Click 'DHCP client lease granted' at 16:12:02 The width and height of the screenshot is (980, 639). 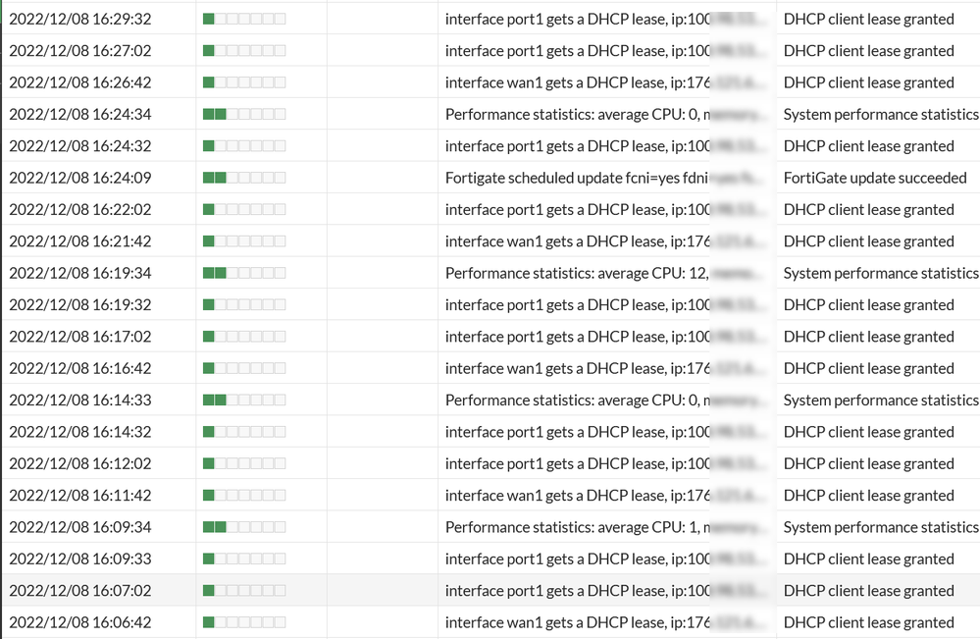coord(868,463)
